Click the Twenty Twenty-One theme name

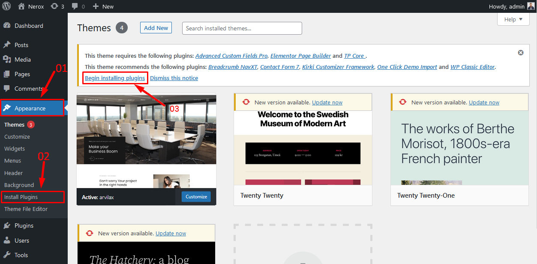[426, 196]
